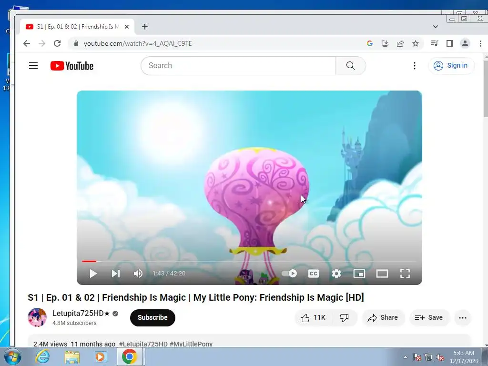
Task: Open YouTube hamburger guide menu
Action: coord(33,66)
